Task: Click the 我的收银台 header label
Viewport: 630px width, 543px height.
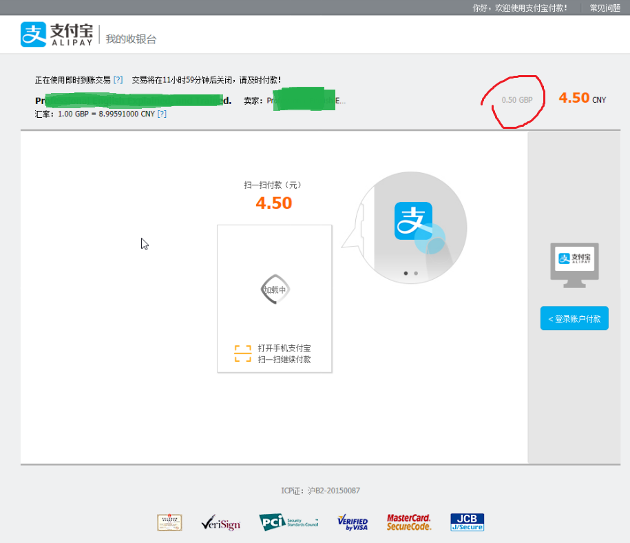Action: pos(131,39)
